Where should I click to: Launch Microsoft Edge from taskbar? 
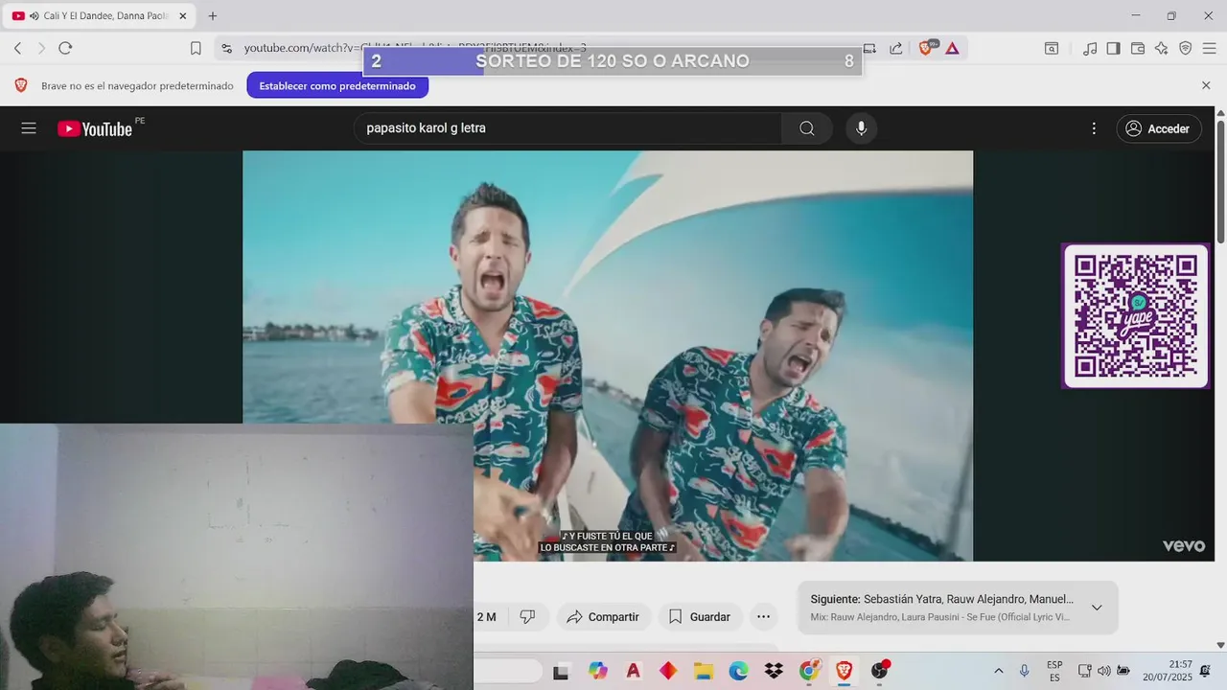[738, 671]
